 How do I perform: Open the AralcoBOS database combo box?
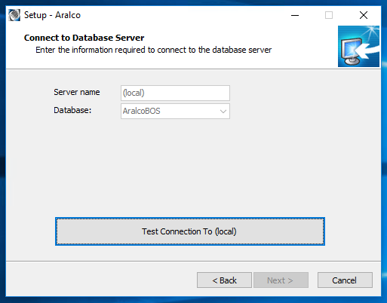(x=175, y=111)
